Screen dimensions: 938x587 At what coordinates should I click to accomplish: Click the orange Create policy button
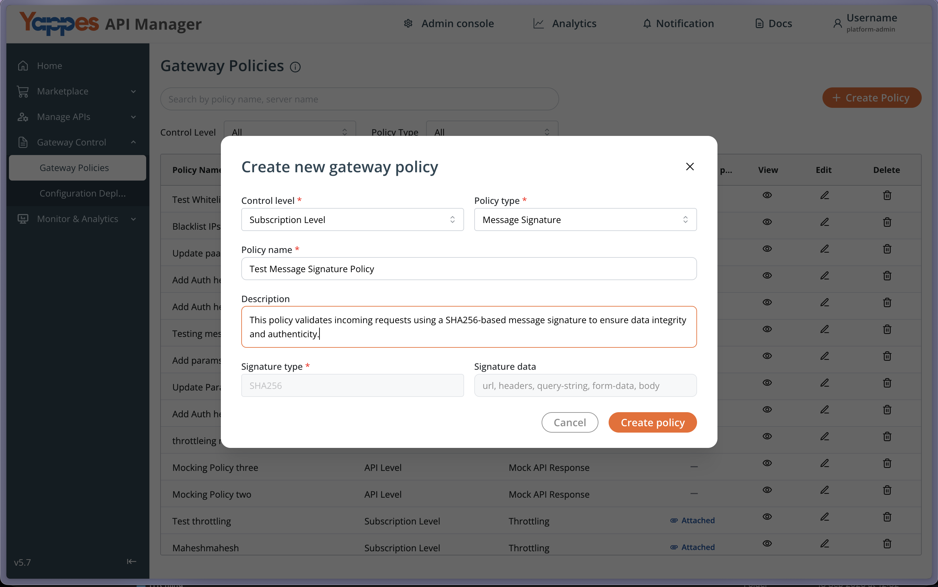point(653,422)
